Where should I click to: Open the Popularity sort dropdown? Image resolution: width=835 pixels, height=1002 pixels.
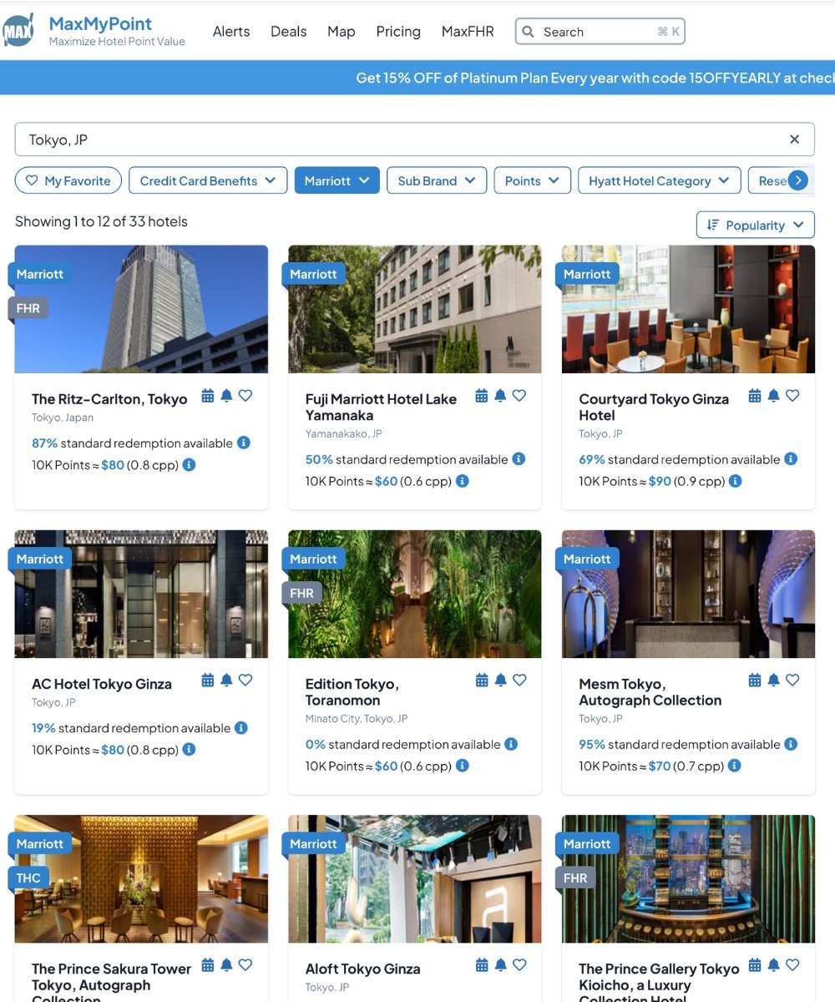tap(756, 225)
